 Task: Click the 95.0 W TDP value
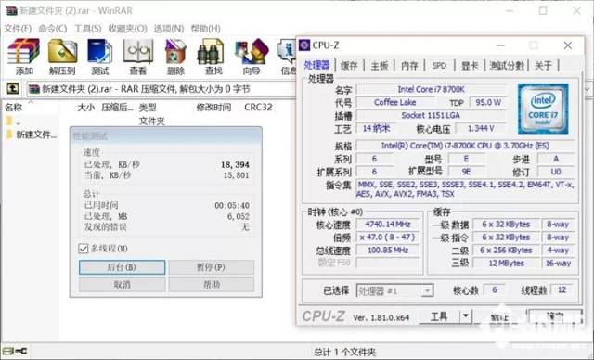(488, 102)
